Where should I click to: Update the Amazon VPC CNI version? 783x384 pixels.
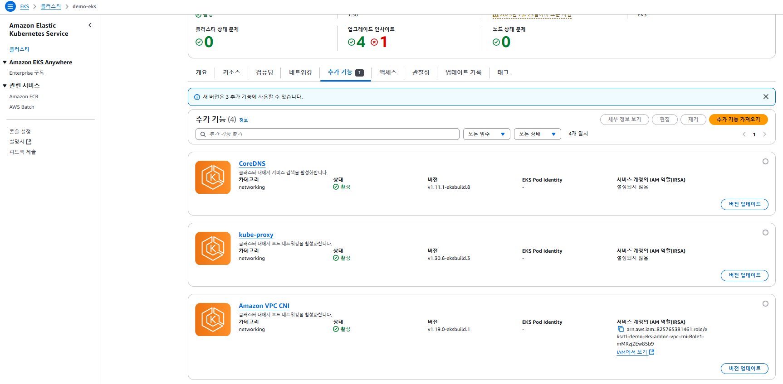(x=744, y=369)
